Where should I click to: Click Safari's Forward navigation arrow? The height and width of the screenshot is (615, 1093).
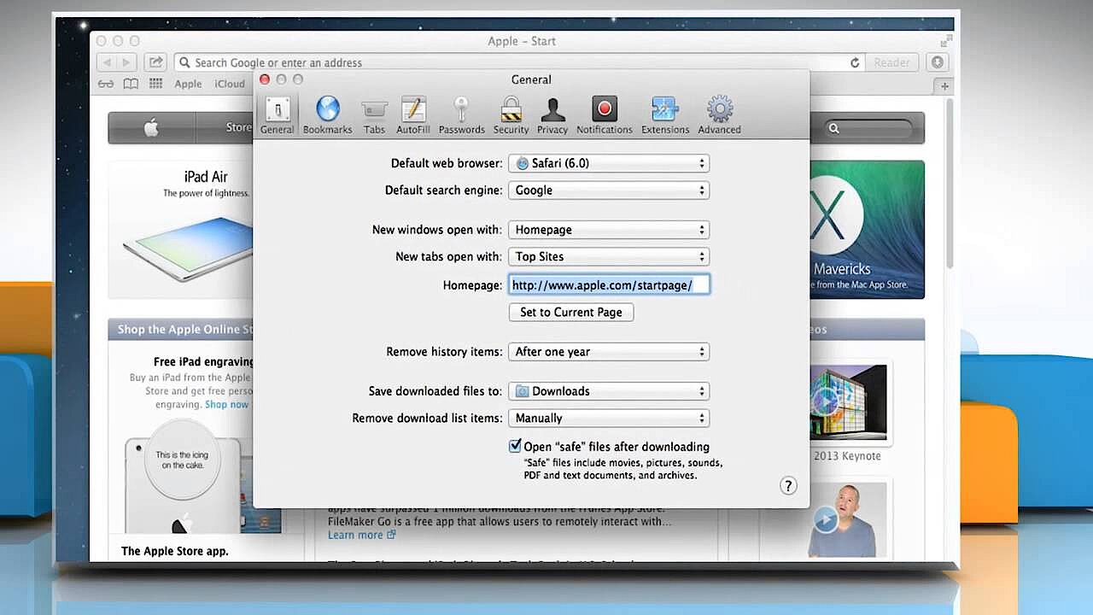pyautogui.click(x=127, y=62)
